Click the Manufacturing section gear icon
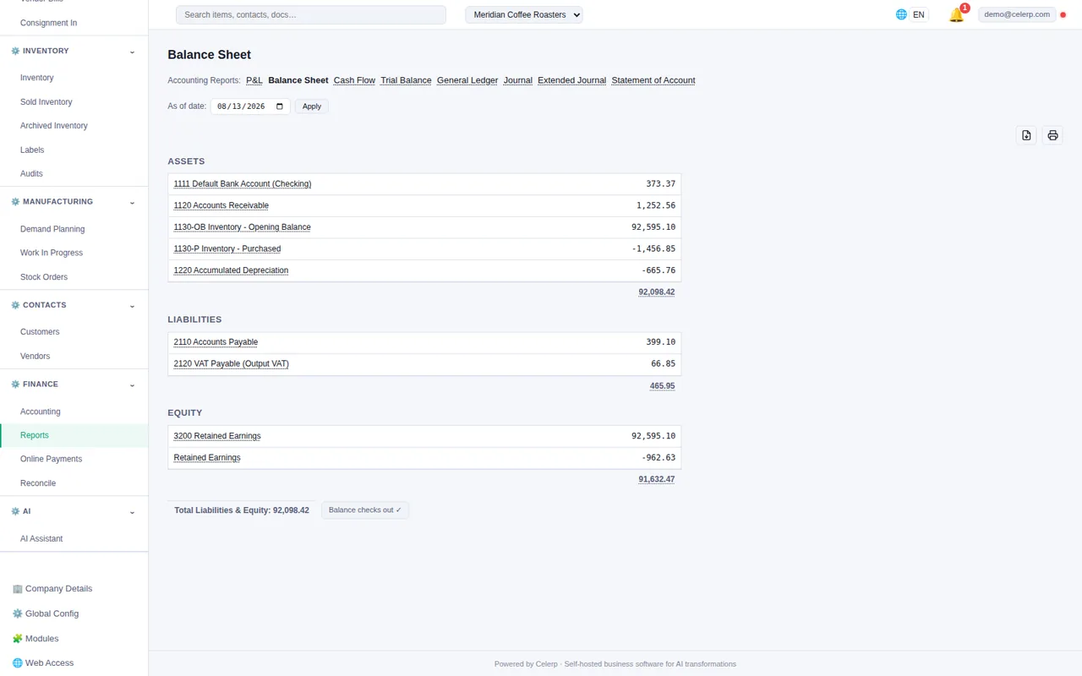This screenshot has width=1082, height=676. (x=15, y=202)
